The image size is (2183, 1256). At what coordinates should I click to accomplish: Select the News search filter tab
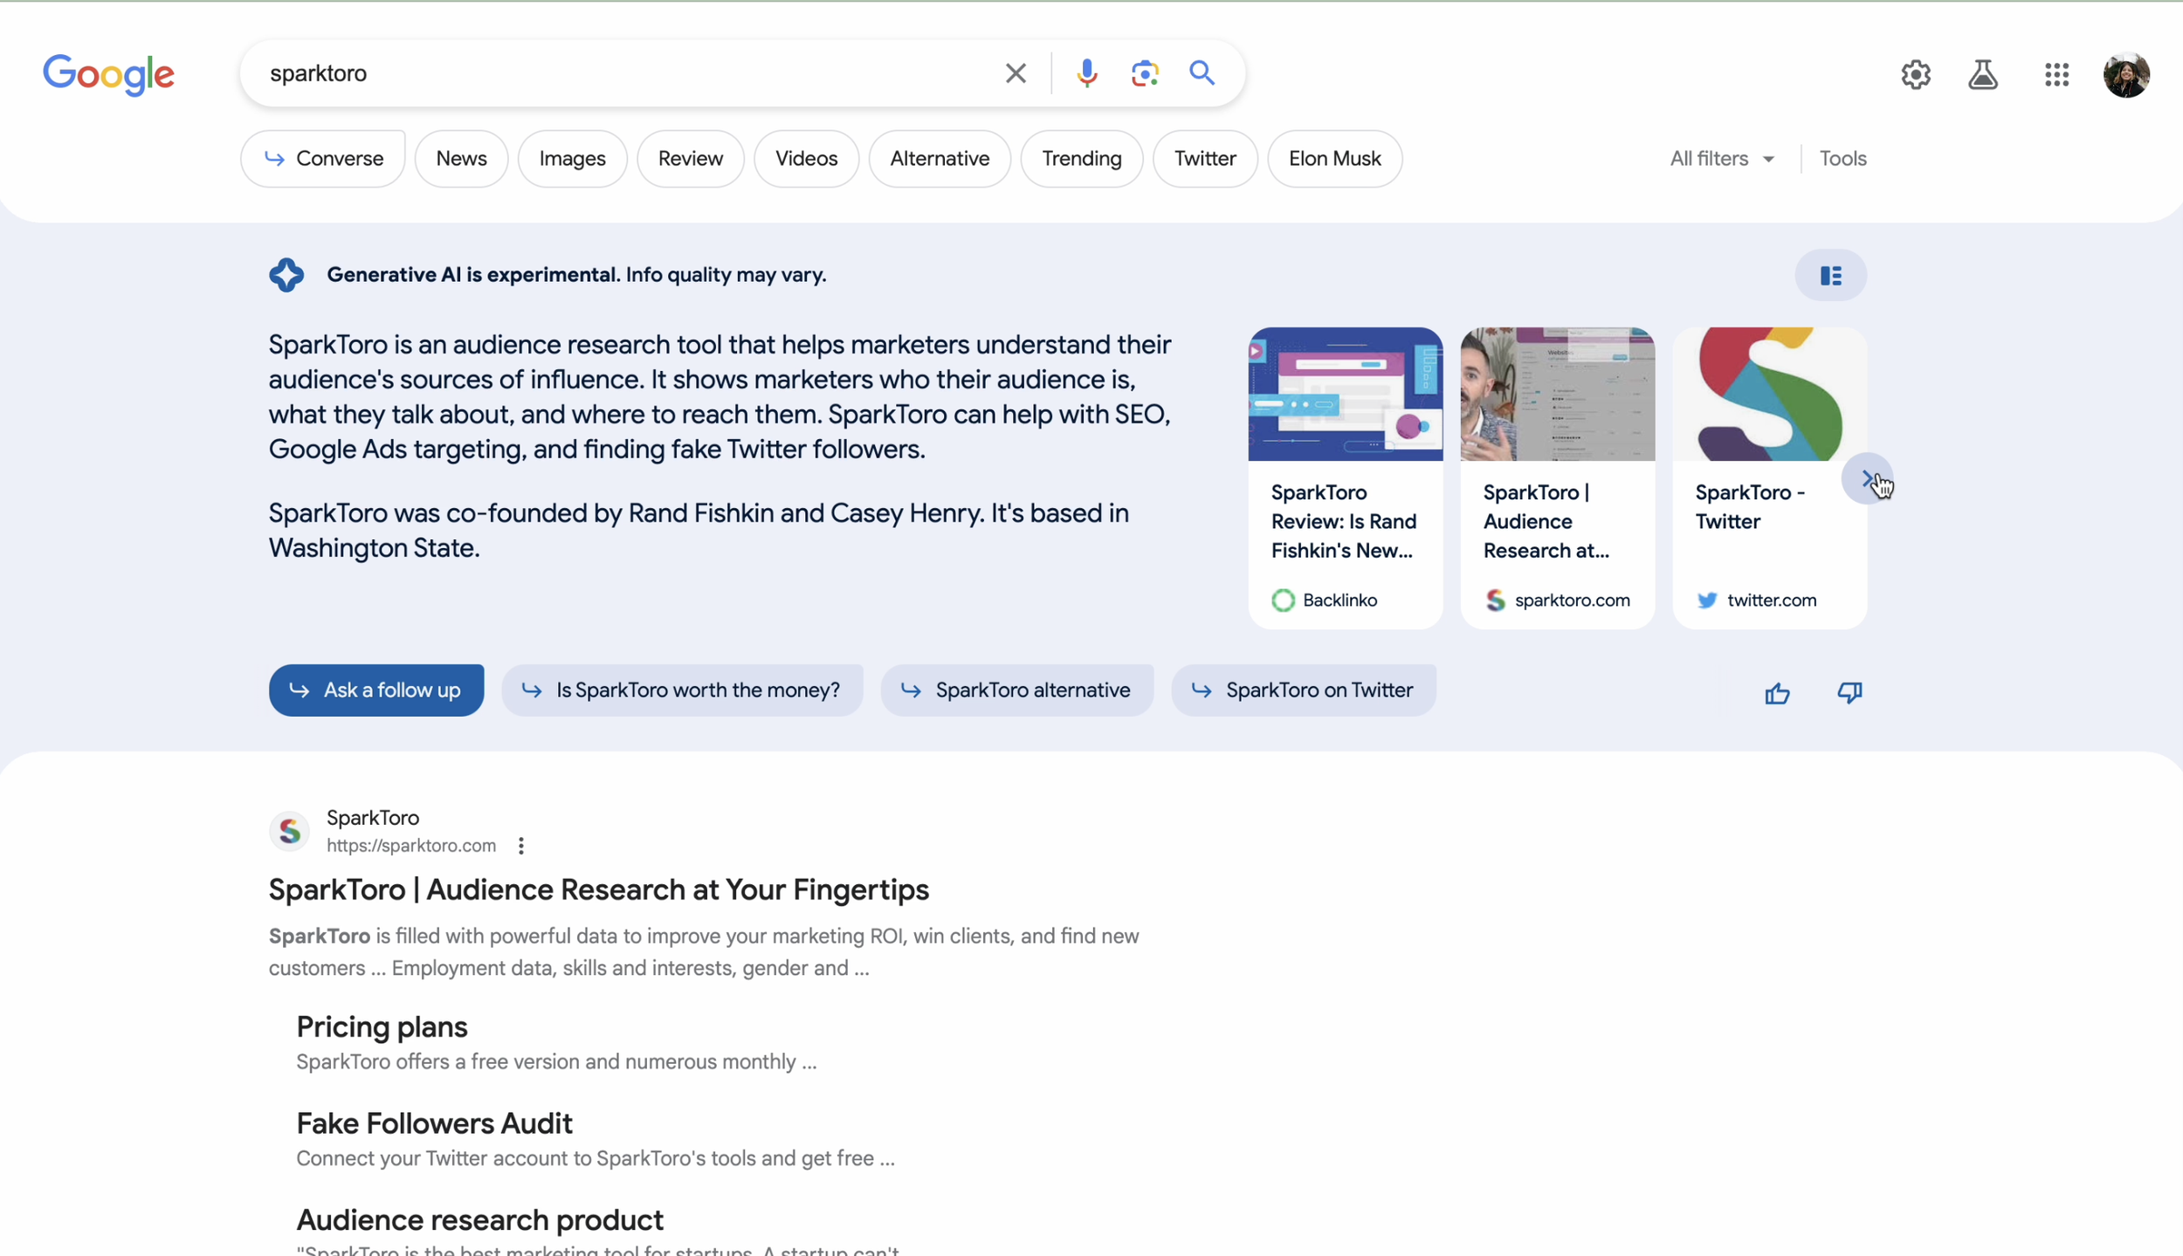[462, 159]
